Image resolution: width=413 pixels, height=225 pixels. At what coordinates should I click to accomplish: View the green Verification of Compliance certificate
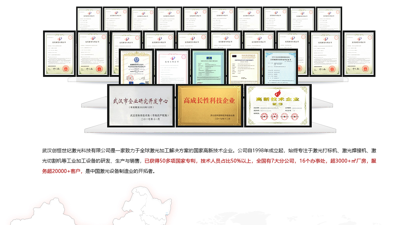pyautogui.click(x=209, y=67)
